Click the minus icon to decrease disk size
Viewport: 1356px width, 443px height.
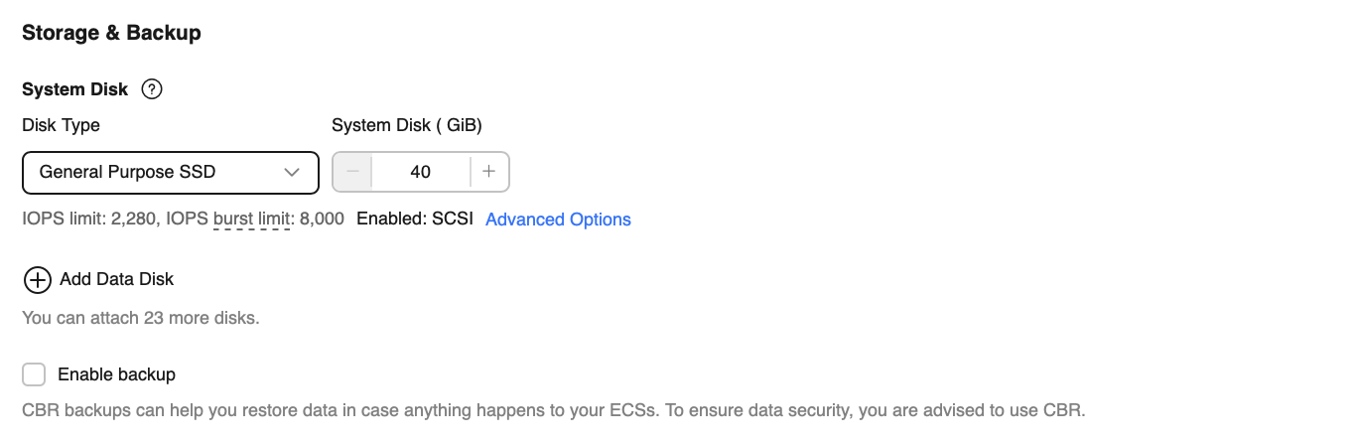click(x=352, y=172)
